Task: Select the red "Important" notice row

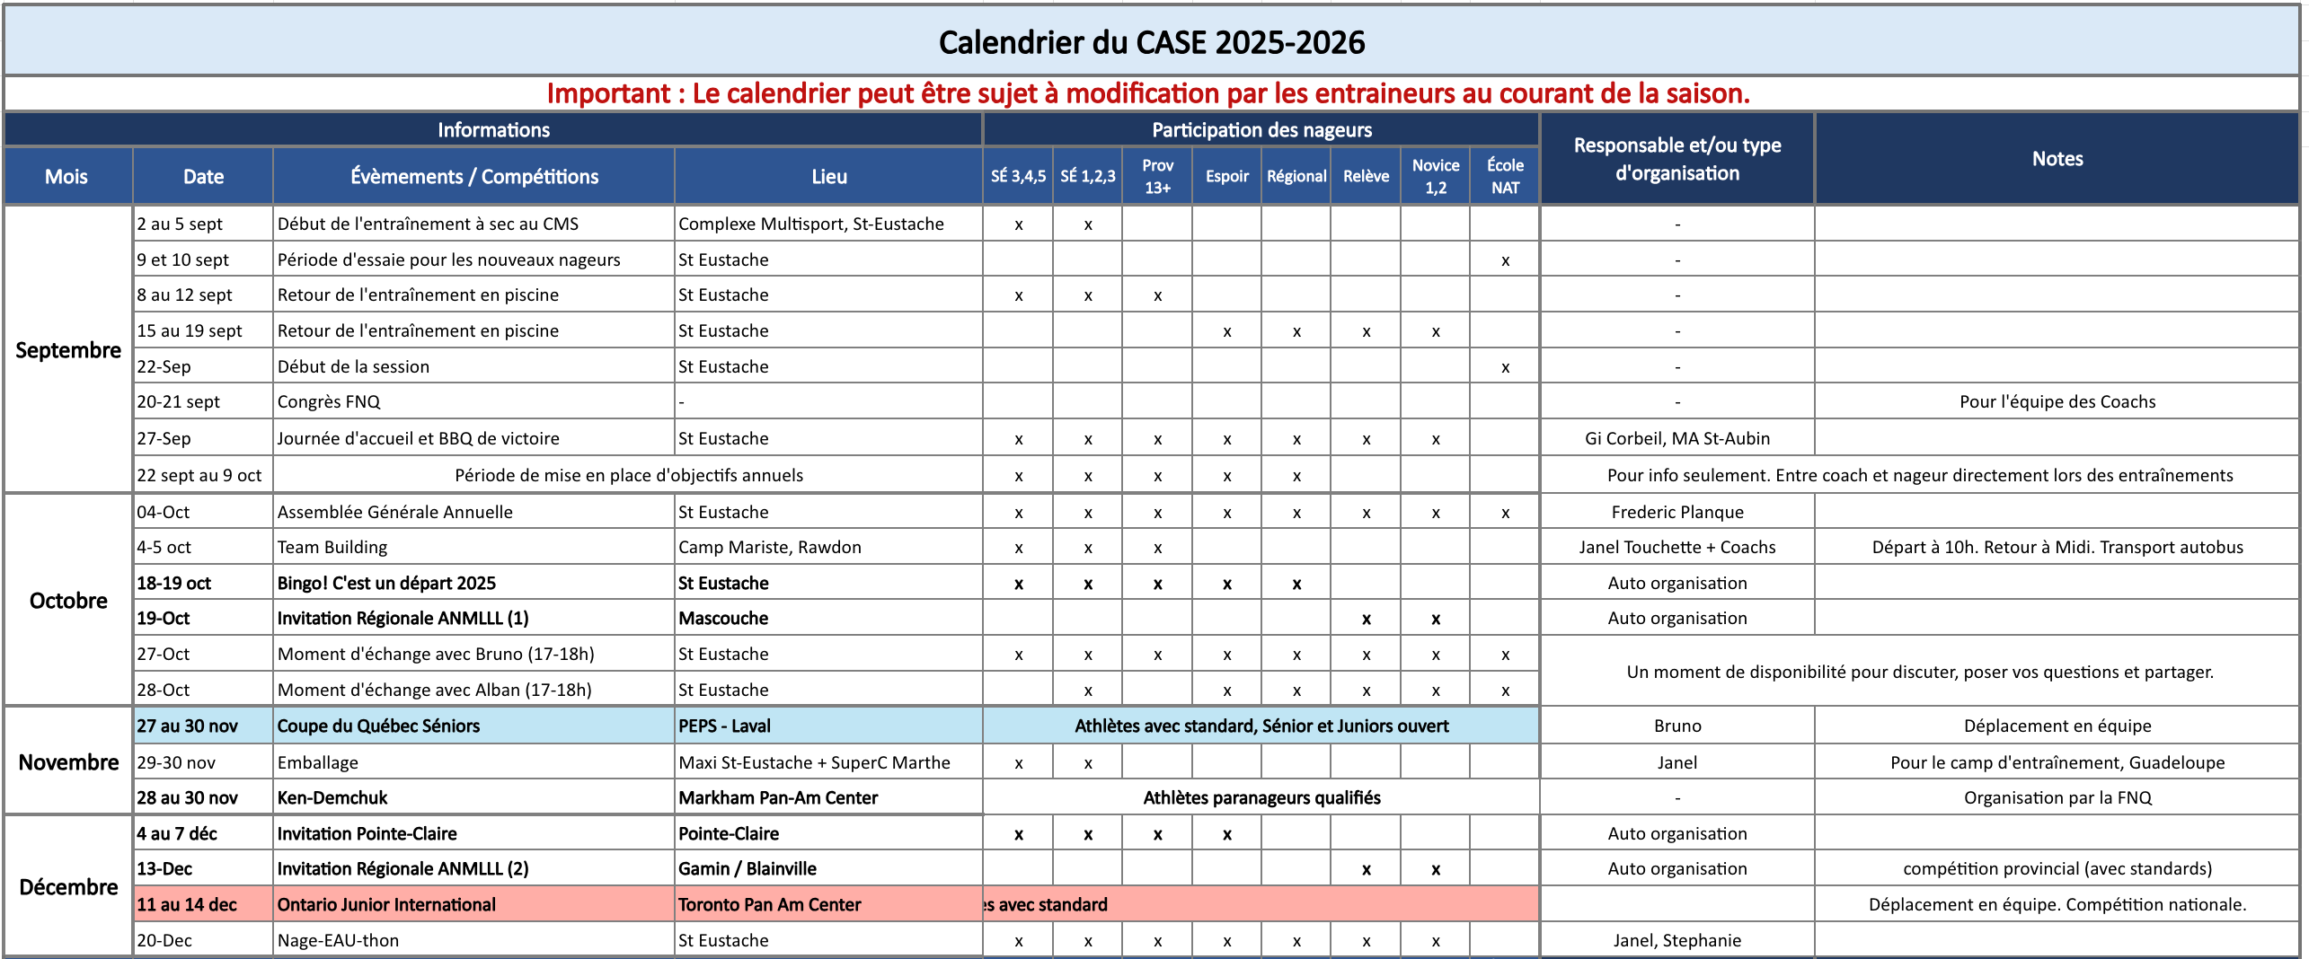Action: click(x=1148, y=93)
